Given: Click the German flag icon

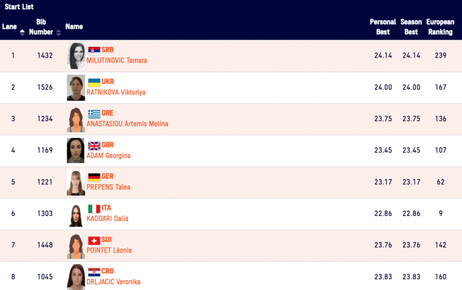Looking at the screenshot, I should coord(94,177).
